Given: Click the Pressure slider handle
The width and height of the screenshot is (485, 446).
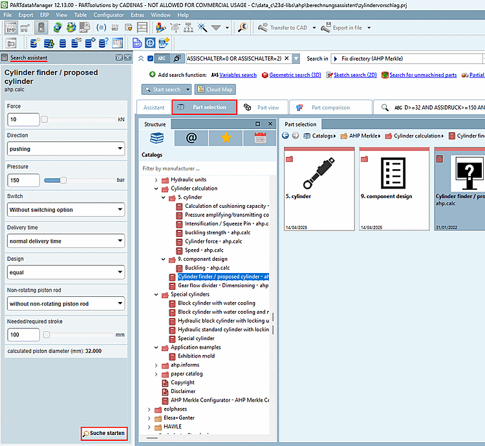Looking at the screenshot, I should [x=63, y=180].
